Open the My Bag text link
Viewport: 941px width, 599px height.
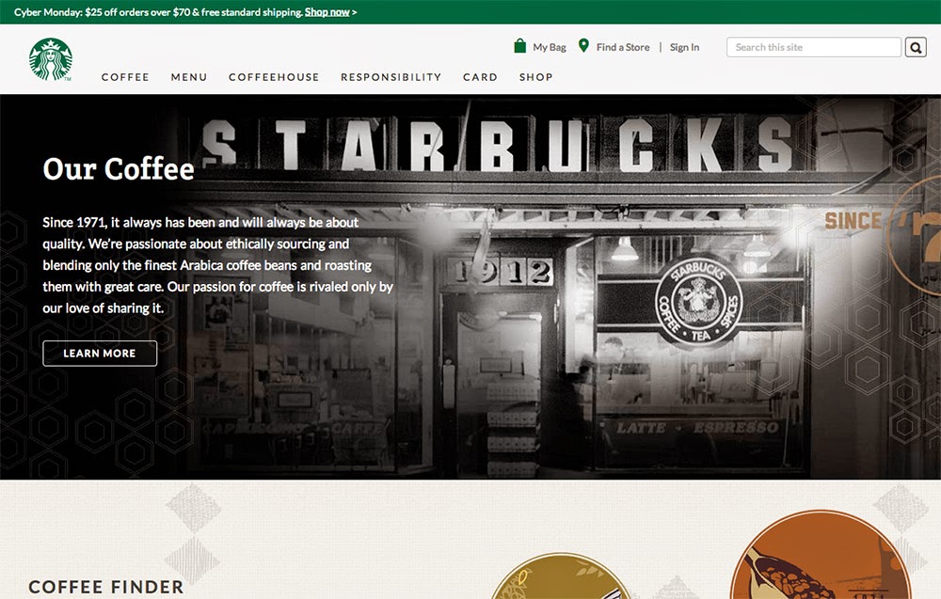click(549, 47)
